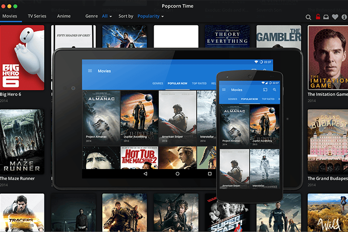Screen dimensions: 348x232
Task: Open The Imitation Game poster
Action: (328, 57)
